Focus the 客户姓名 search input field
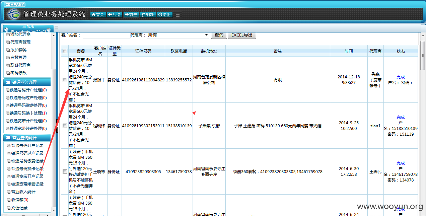 [106, 35]
